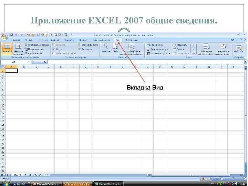The width and height of the screenshot is (248, 186).
Task: Open the Name Box dropdown arrow
Action: pyautogui.click(x=29, y=62)
